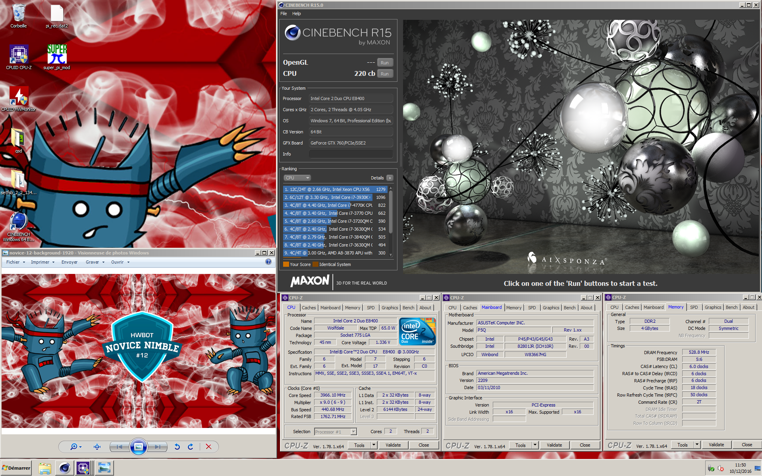Delete the photo with the red X icon
Viewport: 762px width, 476px height.
coord(208,447)
